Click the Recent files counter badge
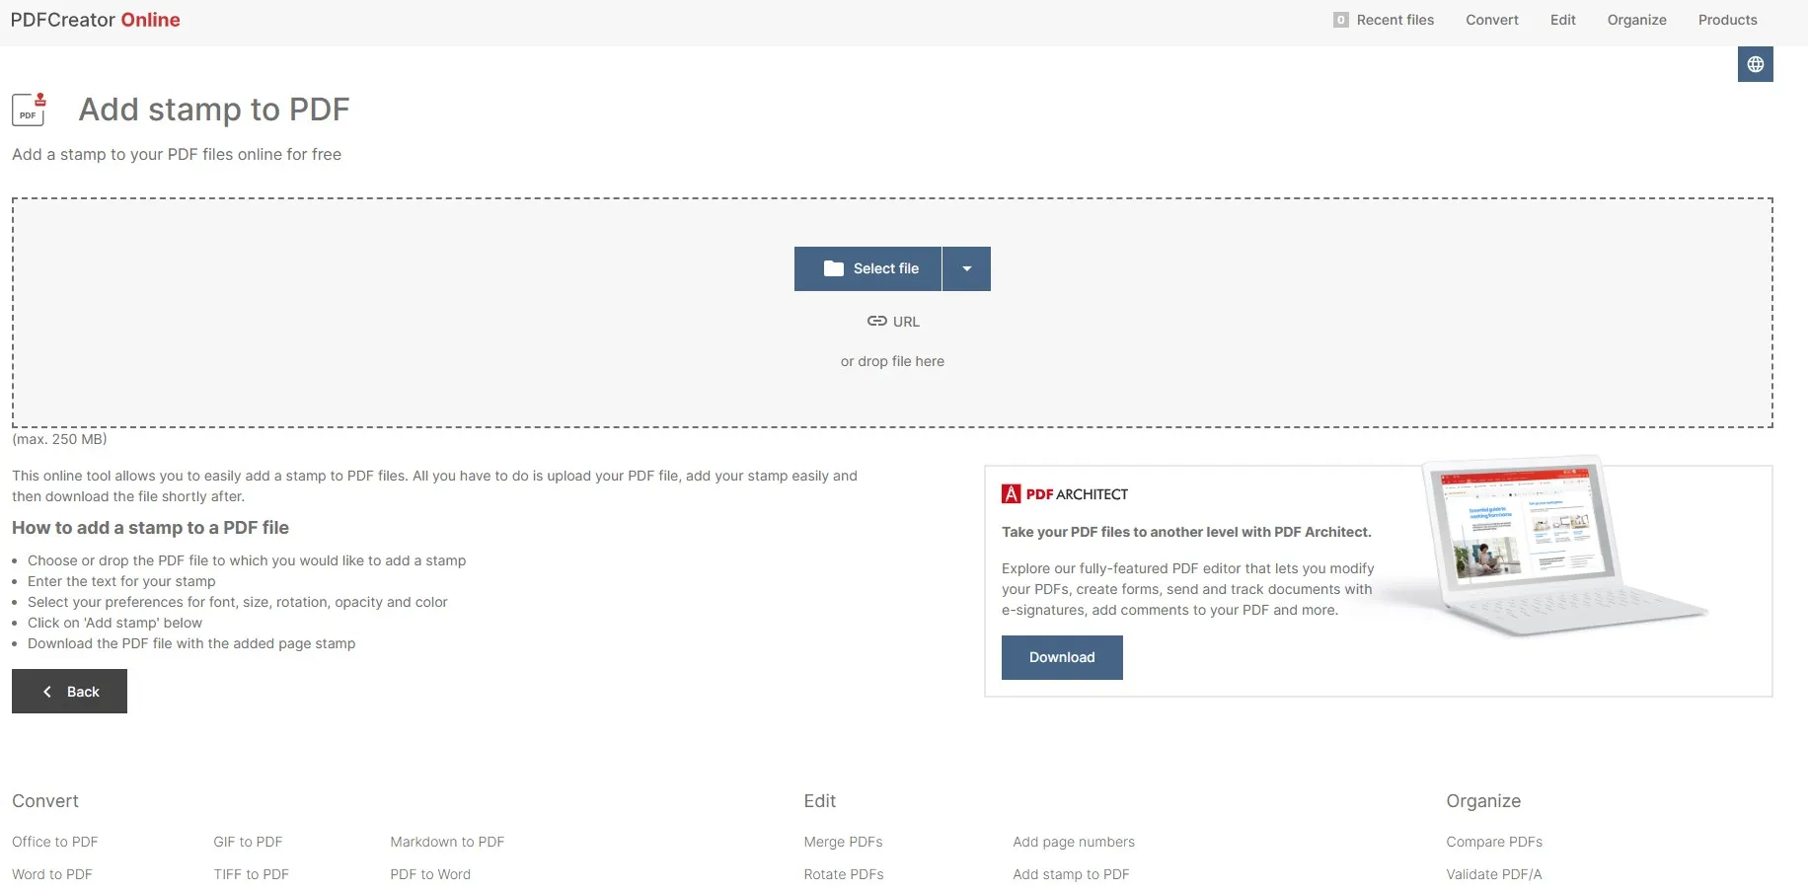The height and width of the screenshot is (891, 1808). pyautogui.click(x=1340, y=19)
